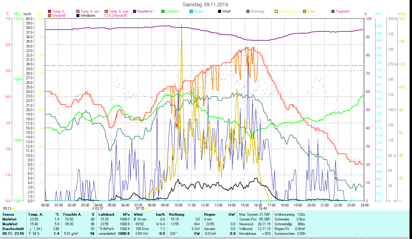The height and width of the screenshot is (239, 412).
Task: Click the dark blue Windböen legend square
Action: click(x=78, y=16)
